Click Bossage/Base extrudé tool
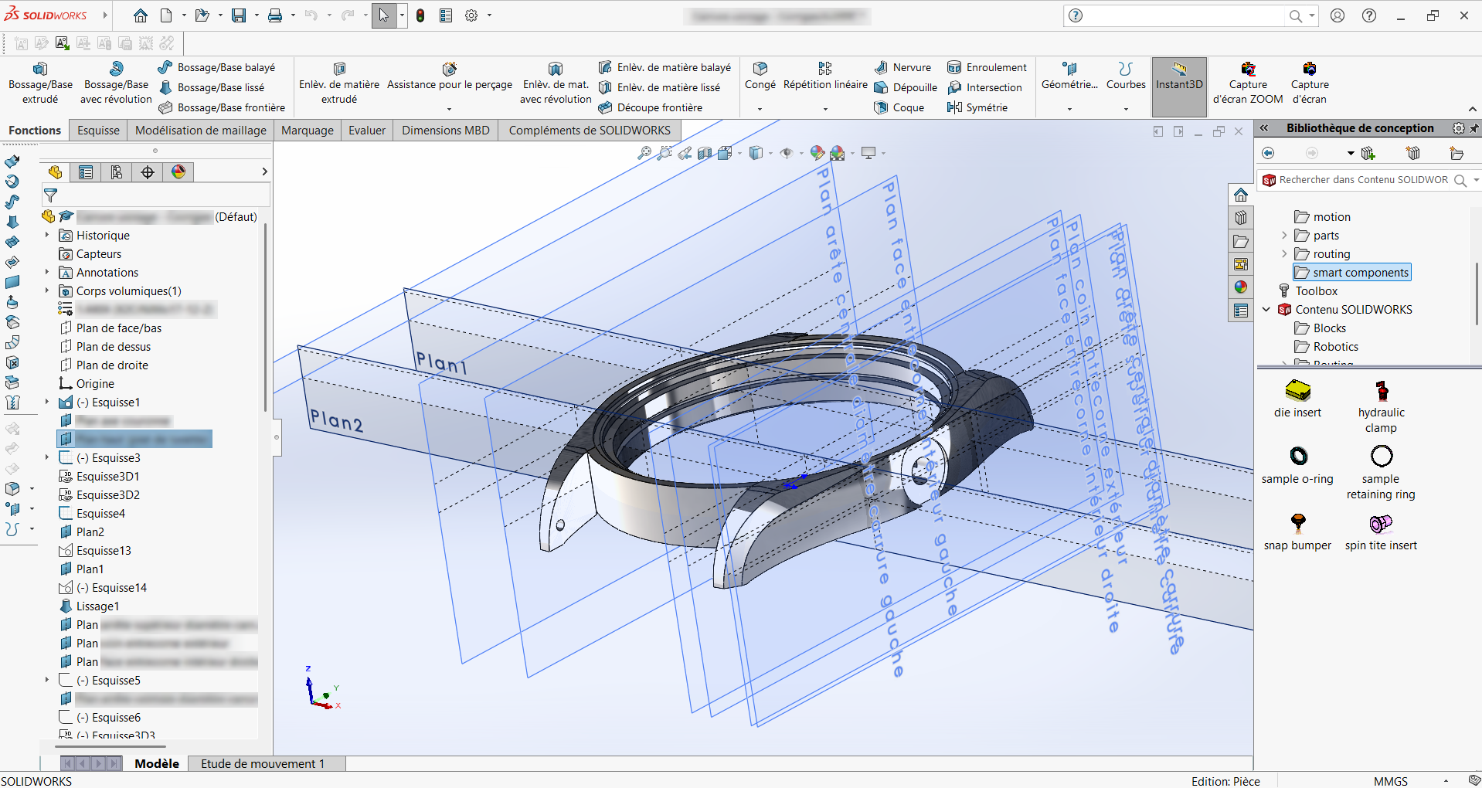The height and width of the screenshot is (788, 1482). [x=40, y=83]
